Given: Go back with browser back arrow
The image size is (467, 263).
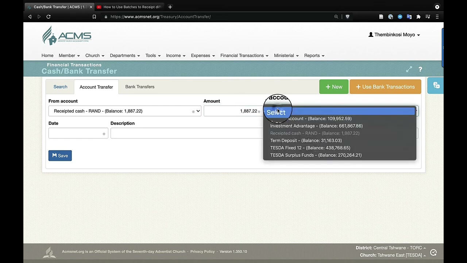Looking at the screenshot, I should tap(30, 17).
